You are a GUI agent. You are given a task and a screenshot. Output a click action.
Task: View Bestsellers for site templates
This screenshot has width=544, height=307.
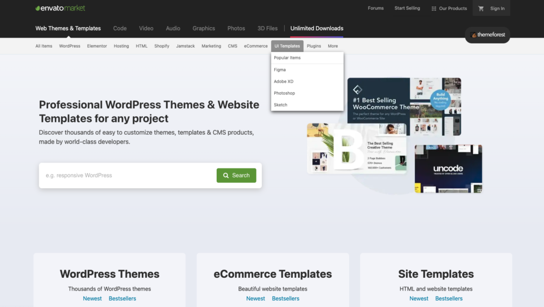coord(449,299)
